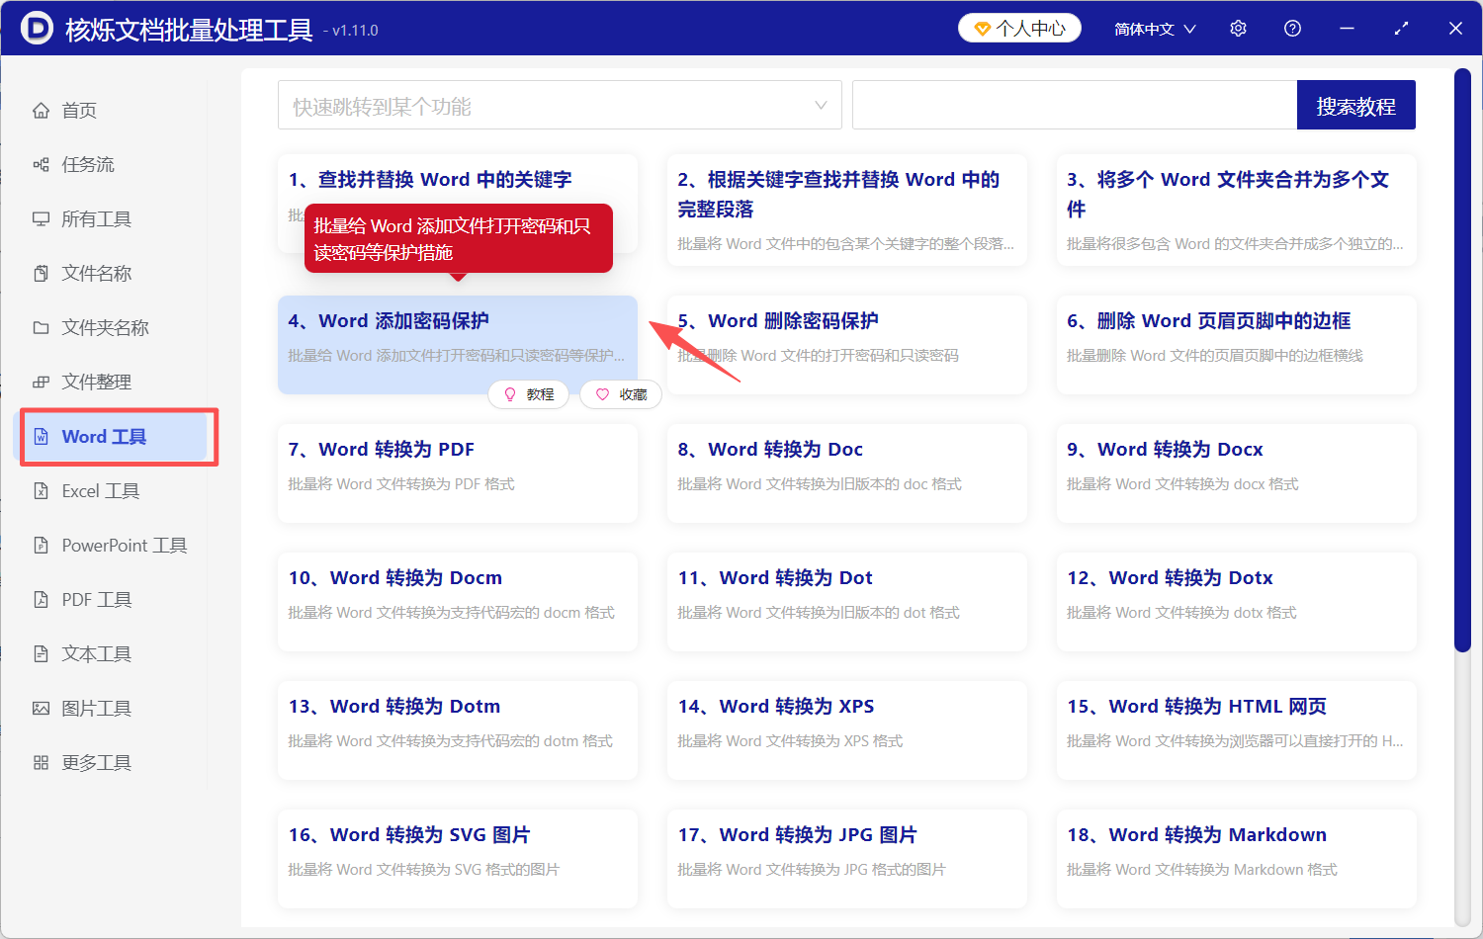Click the 文件整理 organizer icon
The height and width of the screenshot is (939, 1483).
[x=41, y=382]
